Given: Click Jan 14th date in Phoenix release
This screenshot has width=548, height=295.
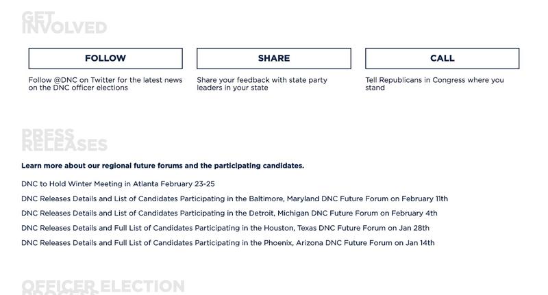Looking at the screenshot, I should 420,242.
